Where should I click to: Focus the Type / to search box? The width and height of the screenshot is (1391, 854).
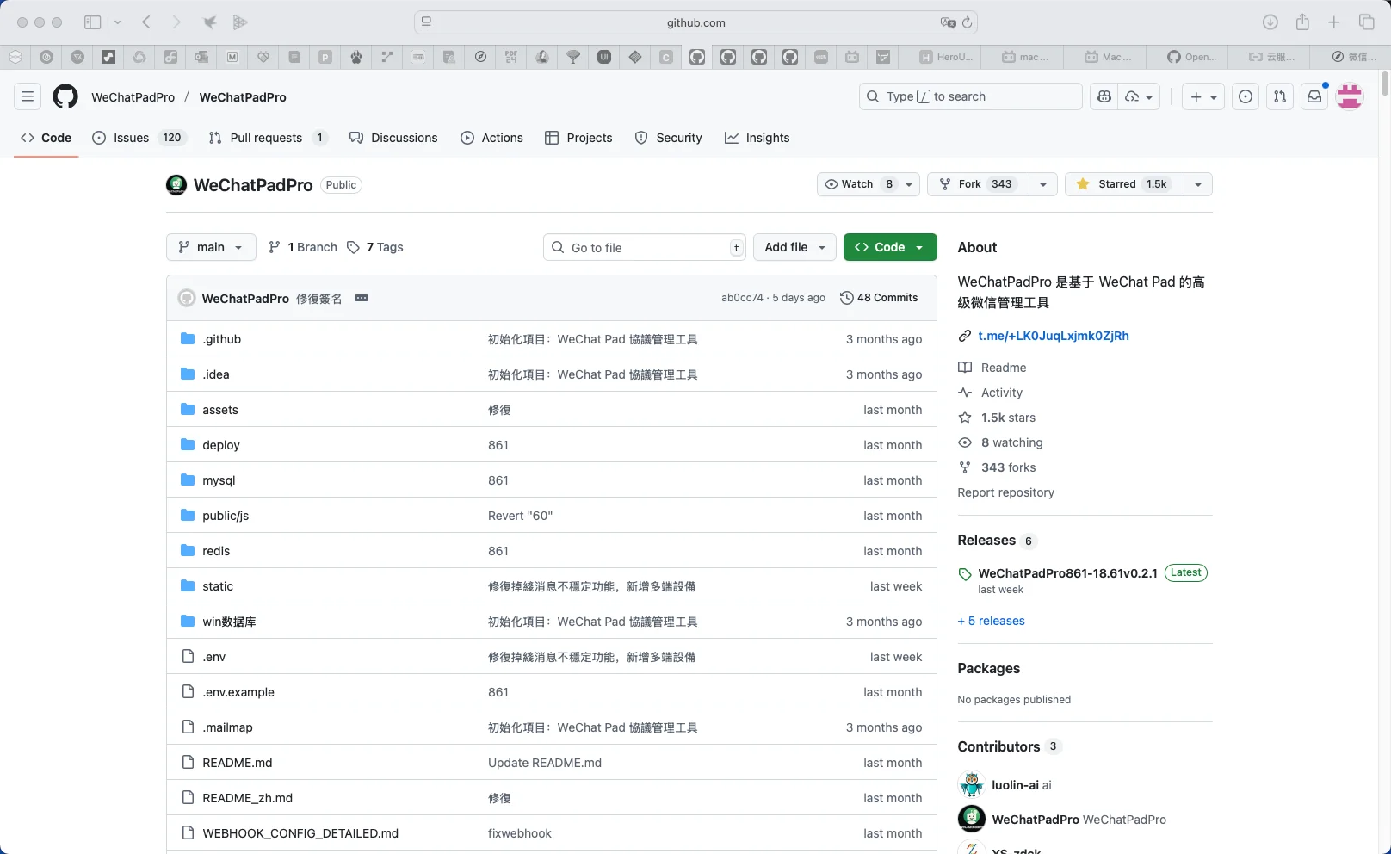point(971,96)
